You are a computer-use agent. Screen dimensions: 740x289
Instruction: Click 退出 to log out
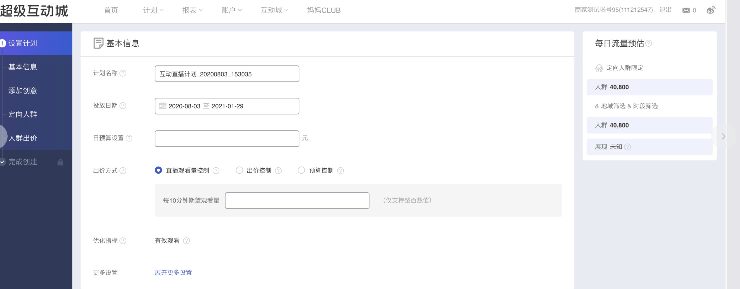point(665,10)
